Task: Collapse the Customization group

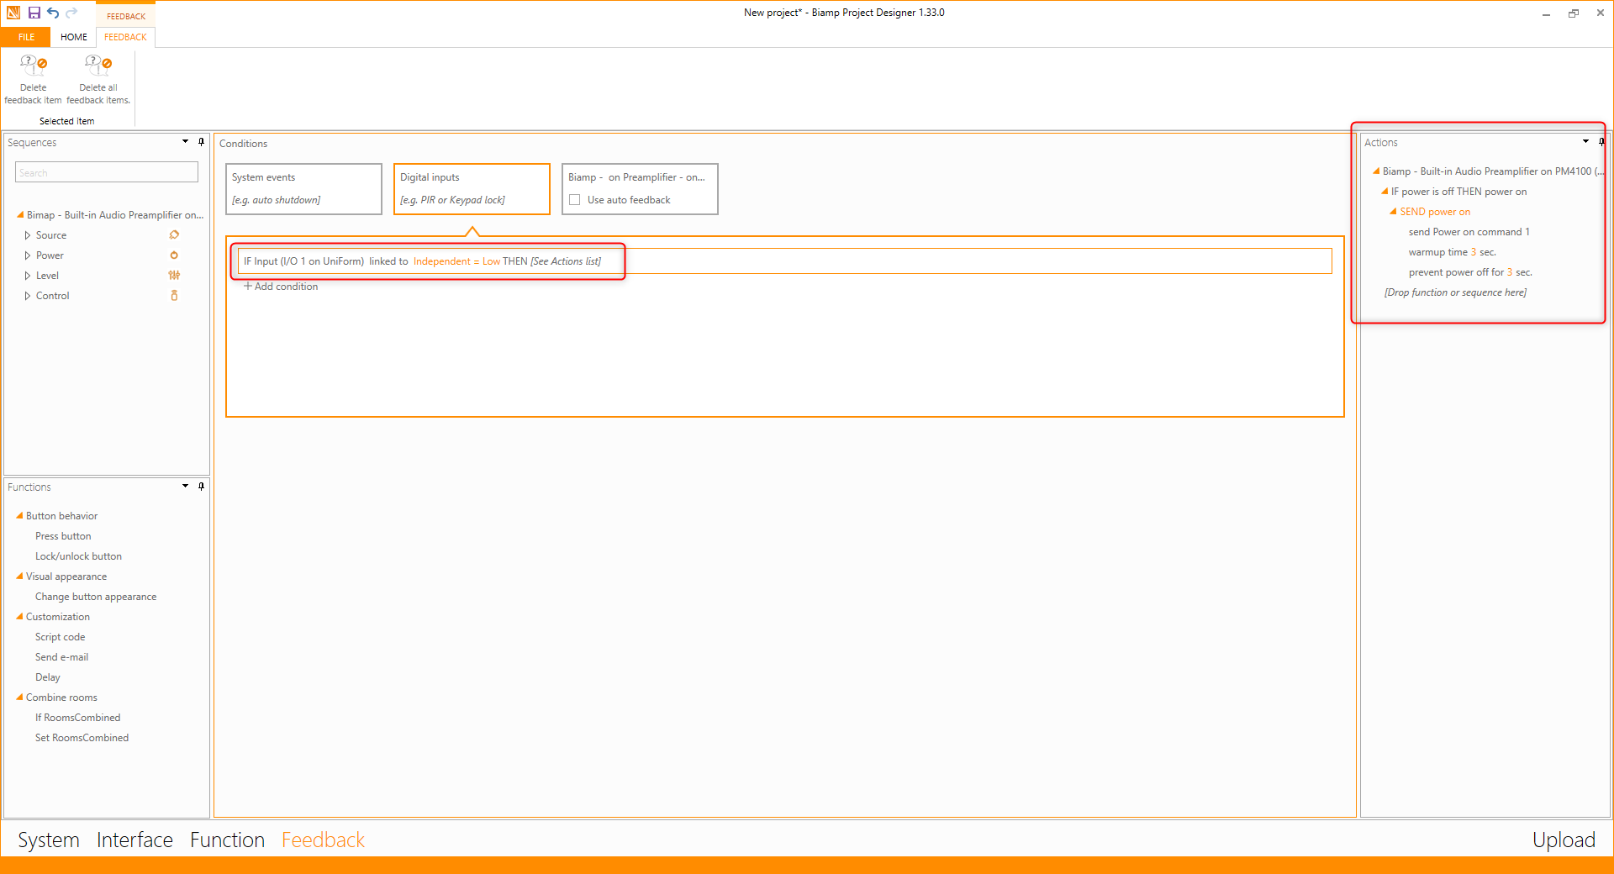Action: pyautogui.click(x=19, y=617)
